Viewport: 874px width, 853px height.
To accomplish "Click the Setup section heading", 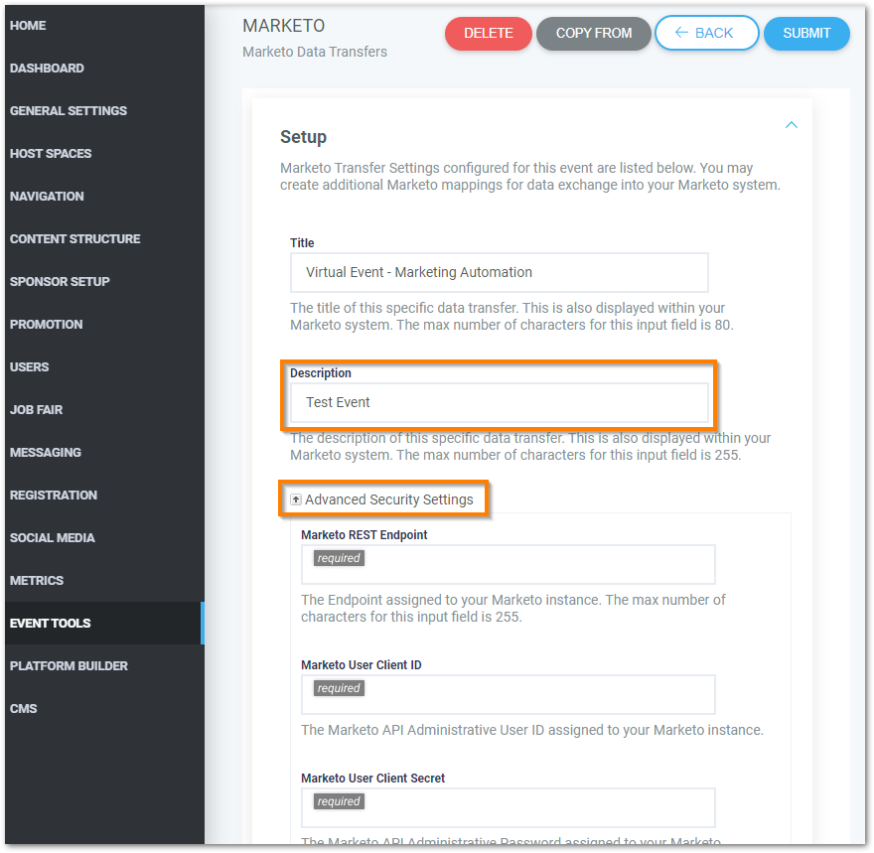I will (303, 137).
